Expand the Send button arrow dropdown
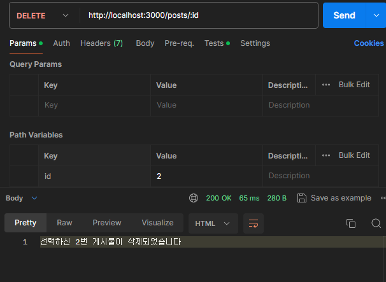The image size is (386, 282). click(x=376, y=15)
